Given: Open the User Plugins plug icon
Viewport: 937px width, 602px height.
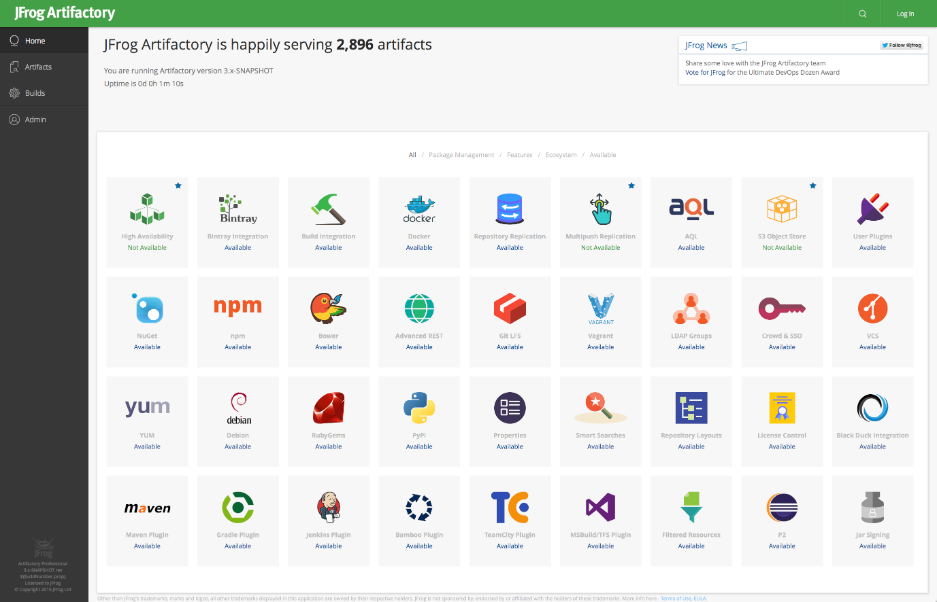Looking at the screenshot, I should (x=872, y=209).
